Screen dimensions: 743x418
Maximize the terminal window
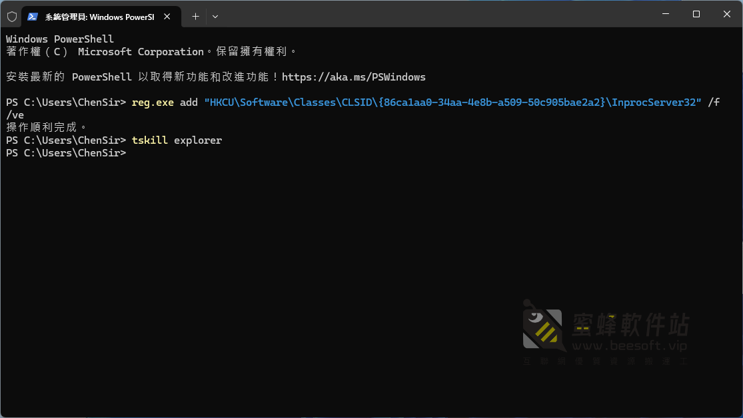[696, 14]
